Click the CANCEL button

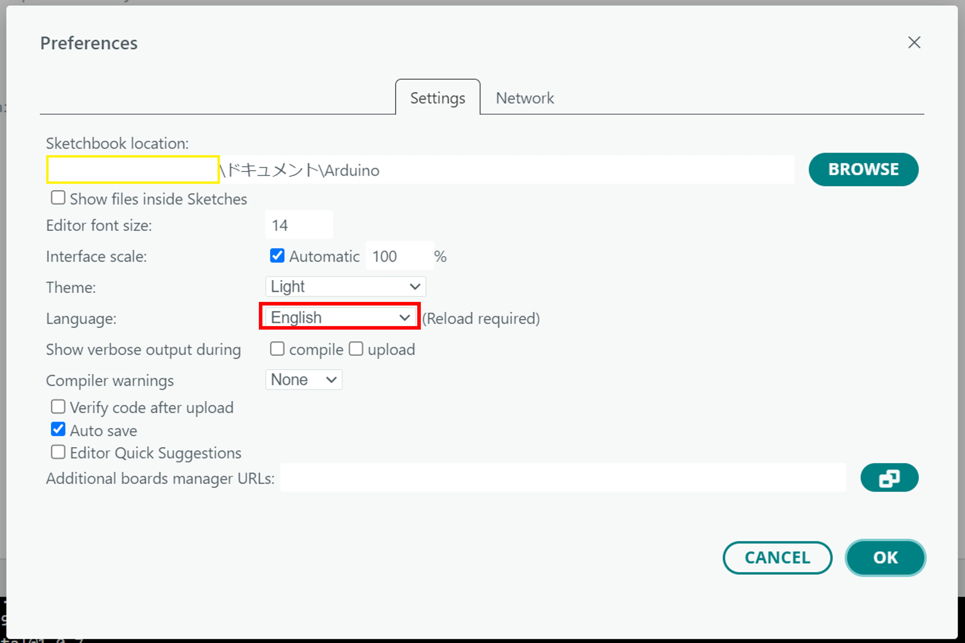coord(777,558)
